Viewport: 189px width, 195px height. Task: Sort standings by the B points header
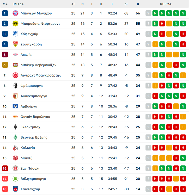coord(138,4)
